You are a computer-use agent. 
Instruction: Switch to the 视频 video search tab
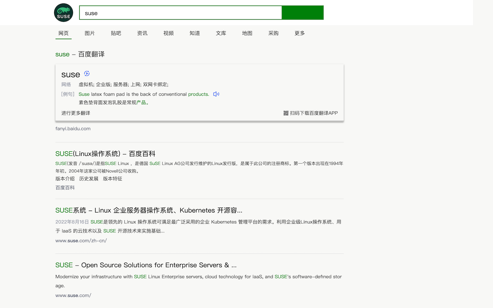[x=168, y=33]
